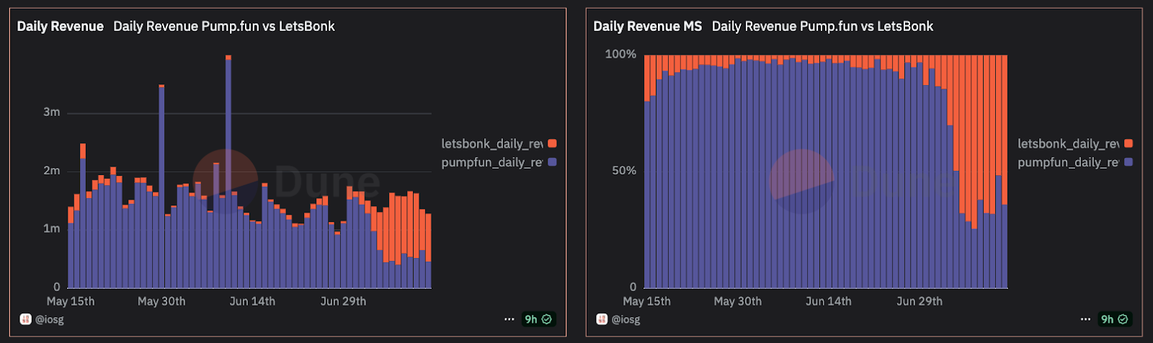The width and height of the screenshot is (1153, 343).
Task: Toggle letsbonk_daily_rev legend entry in left chart
Action: point(499,143)
